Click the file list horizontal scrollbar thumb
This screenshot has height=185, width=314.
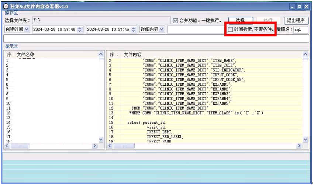(20, 146)
